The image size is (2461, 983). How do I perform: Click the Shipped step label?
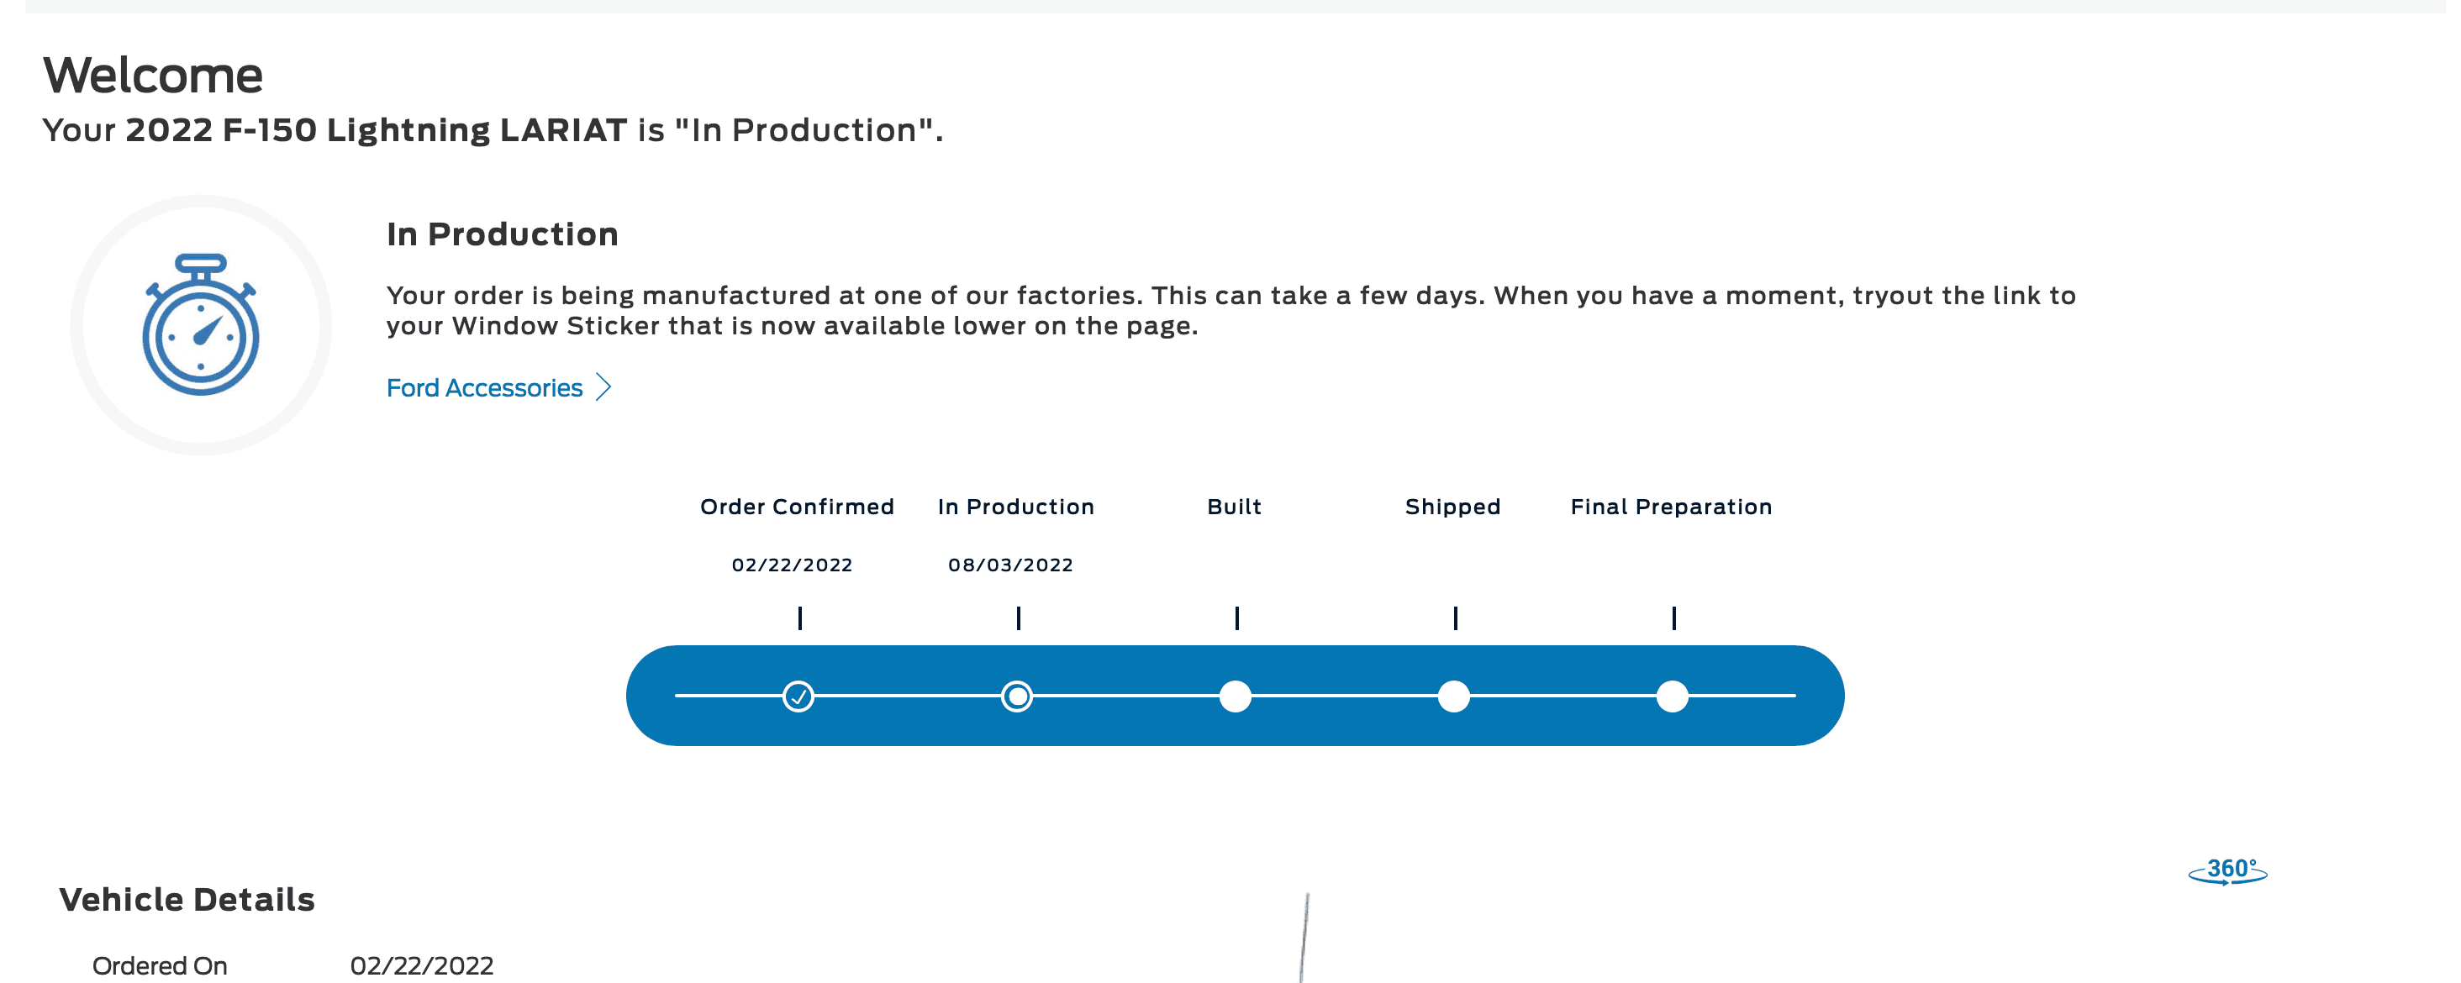tap(1452, 507)
